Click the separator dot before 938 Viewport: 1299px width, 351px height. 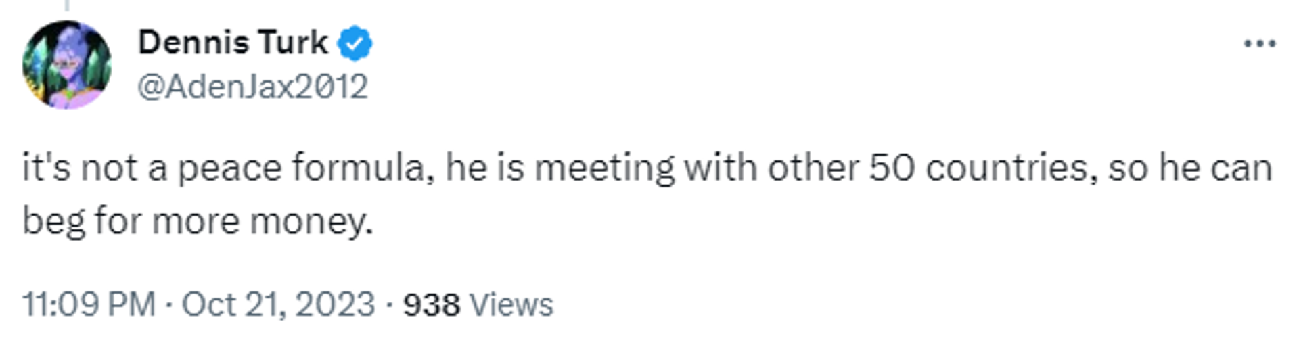(389, 305)
